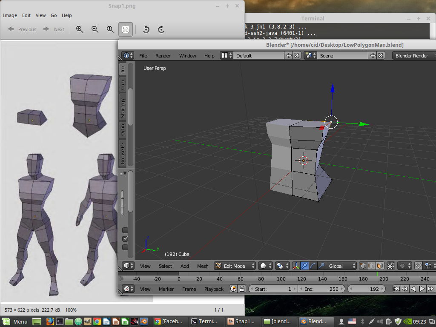Delete the current Scene
Screen dimensions: 436x327
point(381,55)
